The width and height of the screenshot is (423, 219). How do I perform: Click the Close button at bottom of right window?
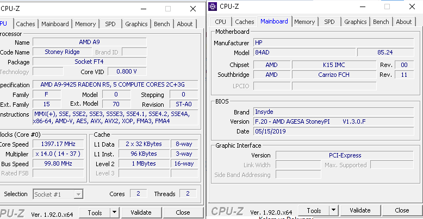[402, 210]
